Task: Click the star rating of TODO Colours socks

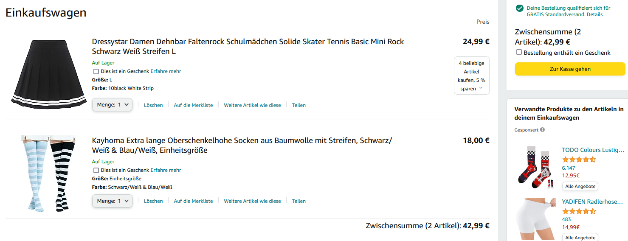Action: 579,160
